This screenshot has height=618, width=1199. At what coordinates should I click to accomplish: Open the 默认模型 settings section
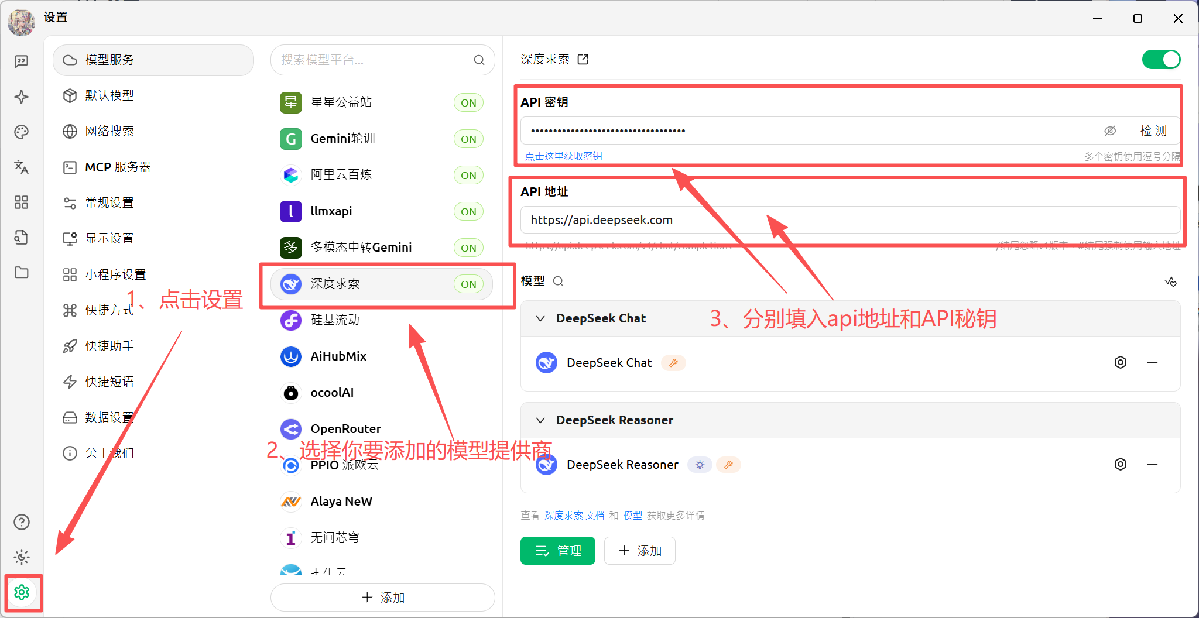tap(109, 95)
